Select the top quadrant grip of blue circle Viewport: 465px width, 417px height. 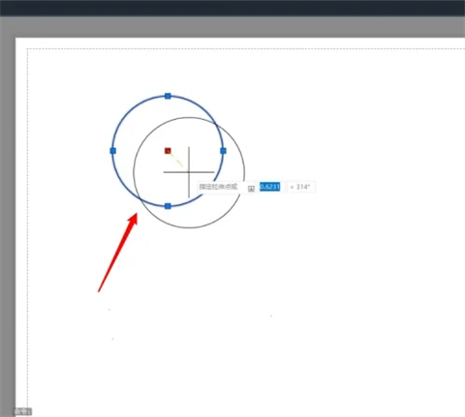tap(168, 96)
